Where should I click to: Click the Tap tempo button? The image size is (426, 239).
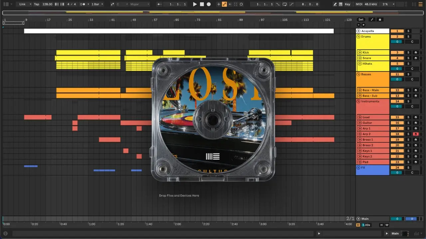click(37, 4)
